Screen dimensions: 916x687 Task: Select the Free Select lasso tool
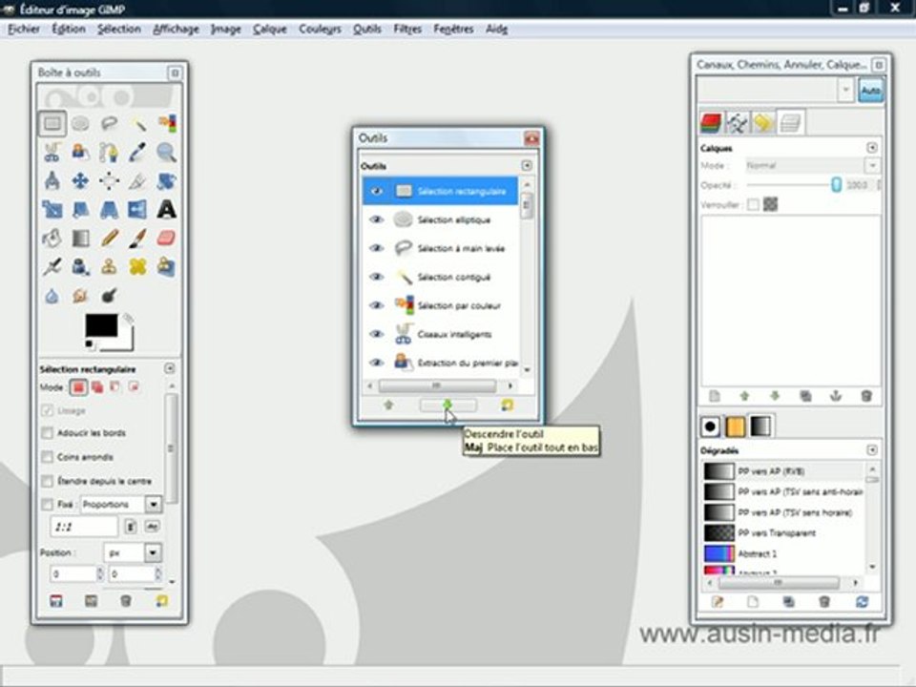pos(109,123)
